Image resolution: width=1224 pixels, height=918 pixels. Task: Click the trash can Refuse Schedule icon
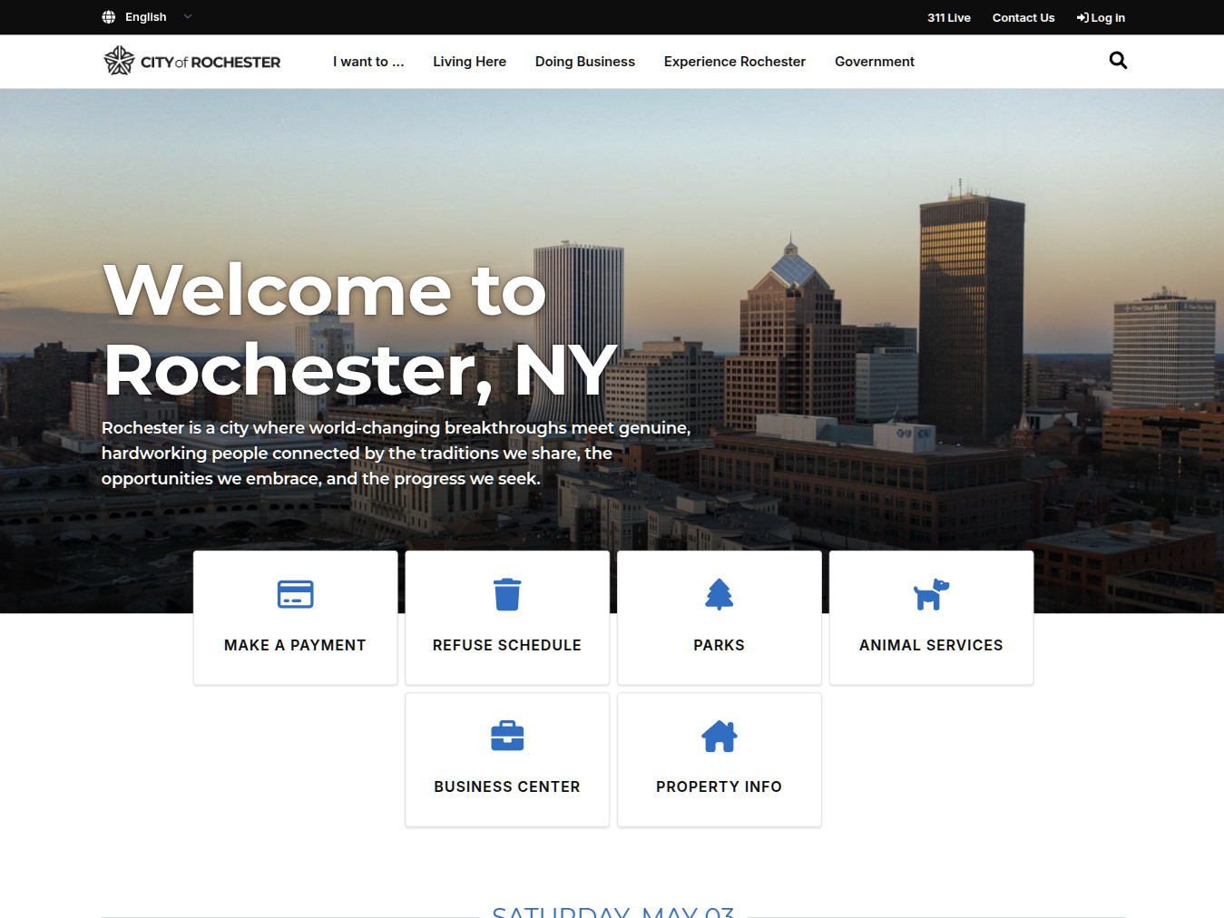[x=506, y=594]
